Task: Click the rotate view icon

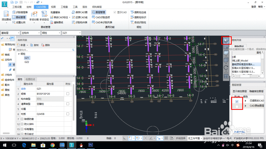Action: (x=226, y=68)
